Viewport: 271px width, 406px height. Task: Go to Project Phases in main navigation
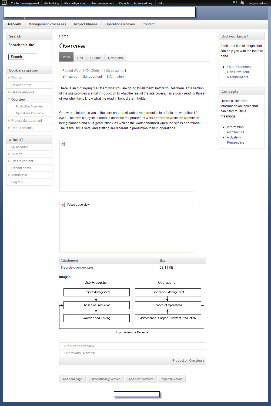click(86, 24)
